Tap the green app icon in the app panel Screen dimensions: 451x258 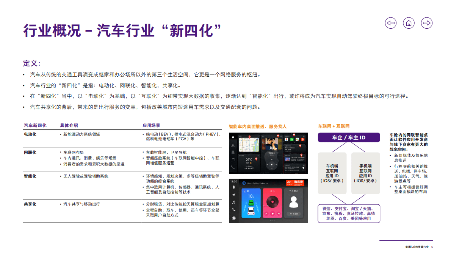tap(292, 140)
